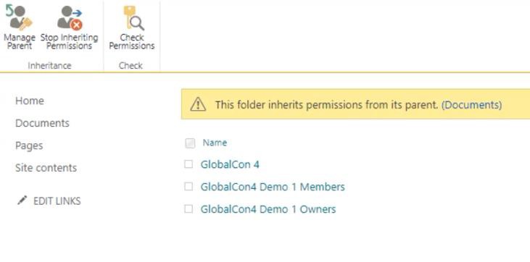530x262 pixels.
Task: Click the Inheritance ribbon group label
Action: click(49, 65)
